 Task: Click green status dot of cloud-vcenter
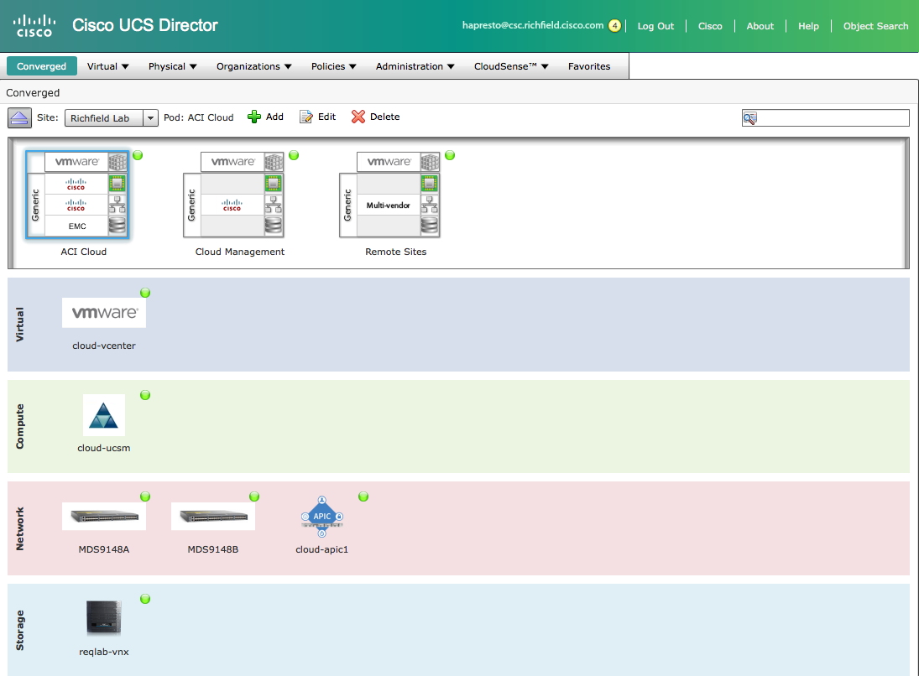(x=145, y=293)
